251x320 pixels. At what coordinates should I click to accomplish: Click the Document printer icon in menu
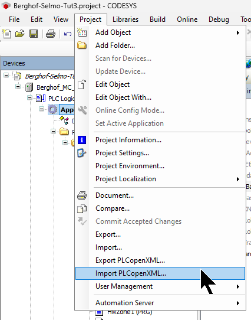pos(82,195)
